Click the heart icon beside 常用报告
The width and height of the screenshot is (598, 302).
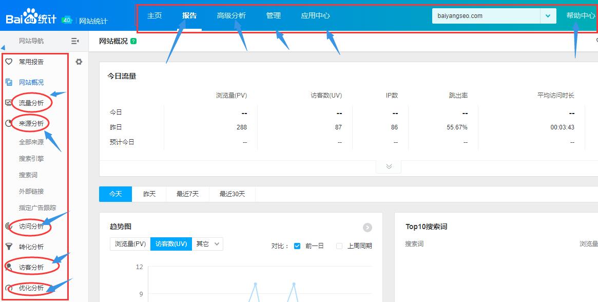pos(9,62)
